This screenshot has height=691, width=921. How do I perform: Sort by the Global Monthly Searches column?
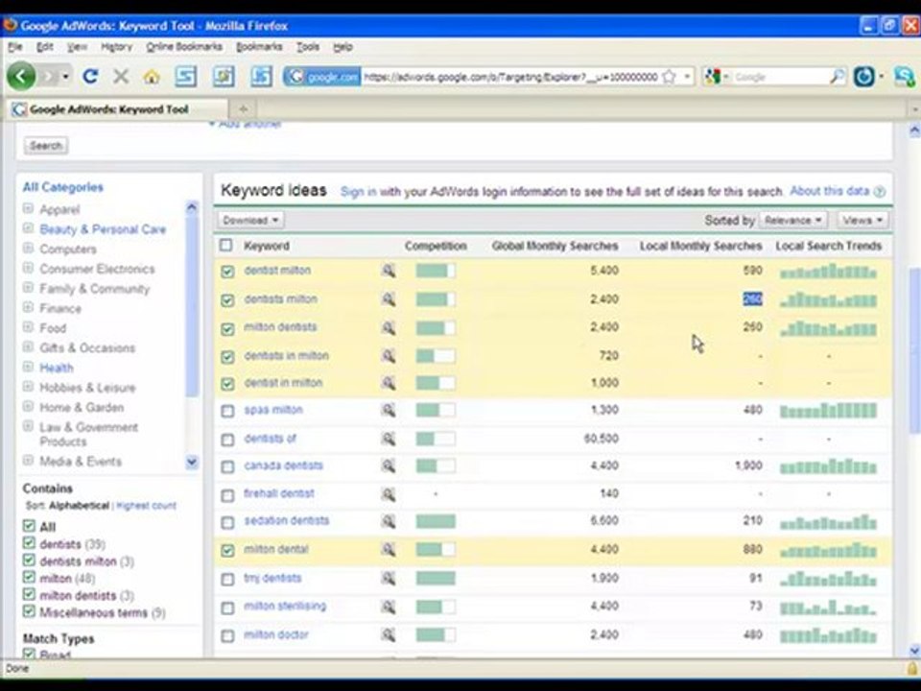[x=555, y=247]
